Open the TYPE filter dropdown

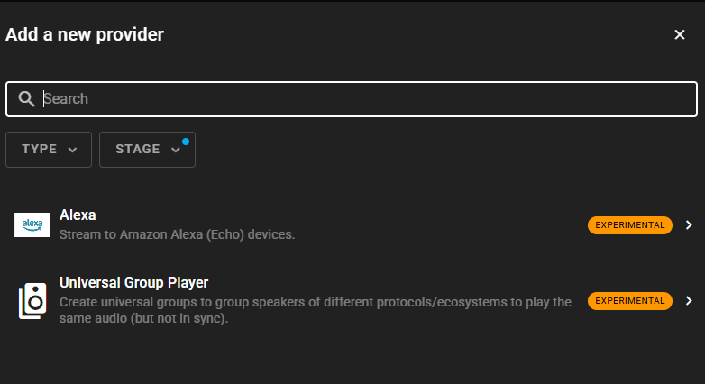(49, 150)
